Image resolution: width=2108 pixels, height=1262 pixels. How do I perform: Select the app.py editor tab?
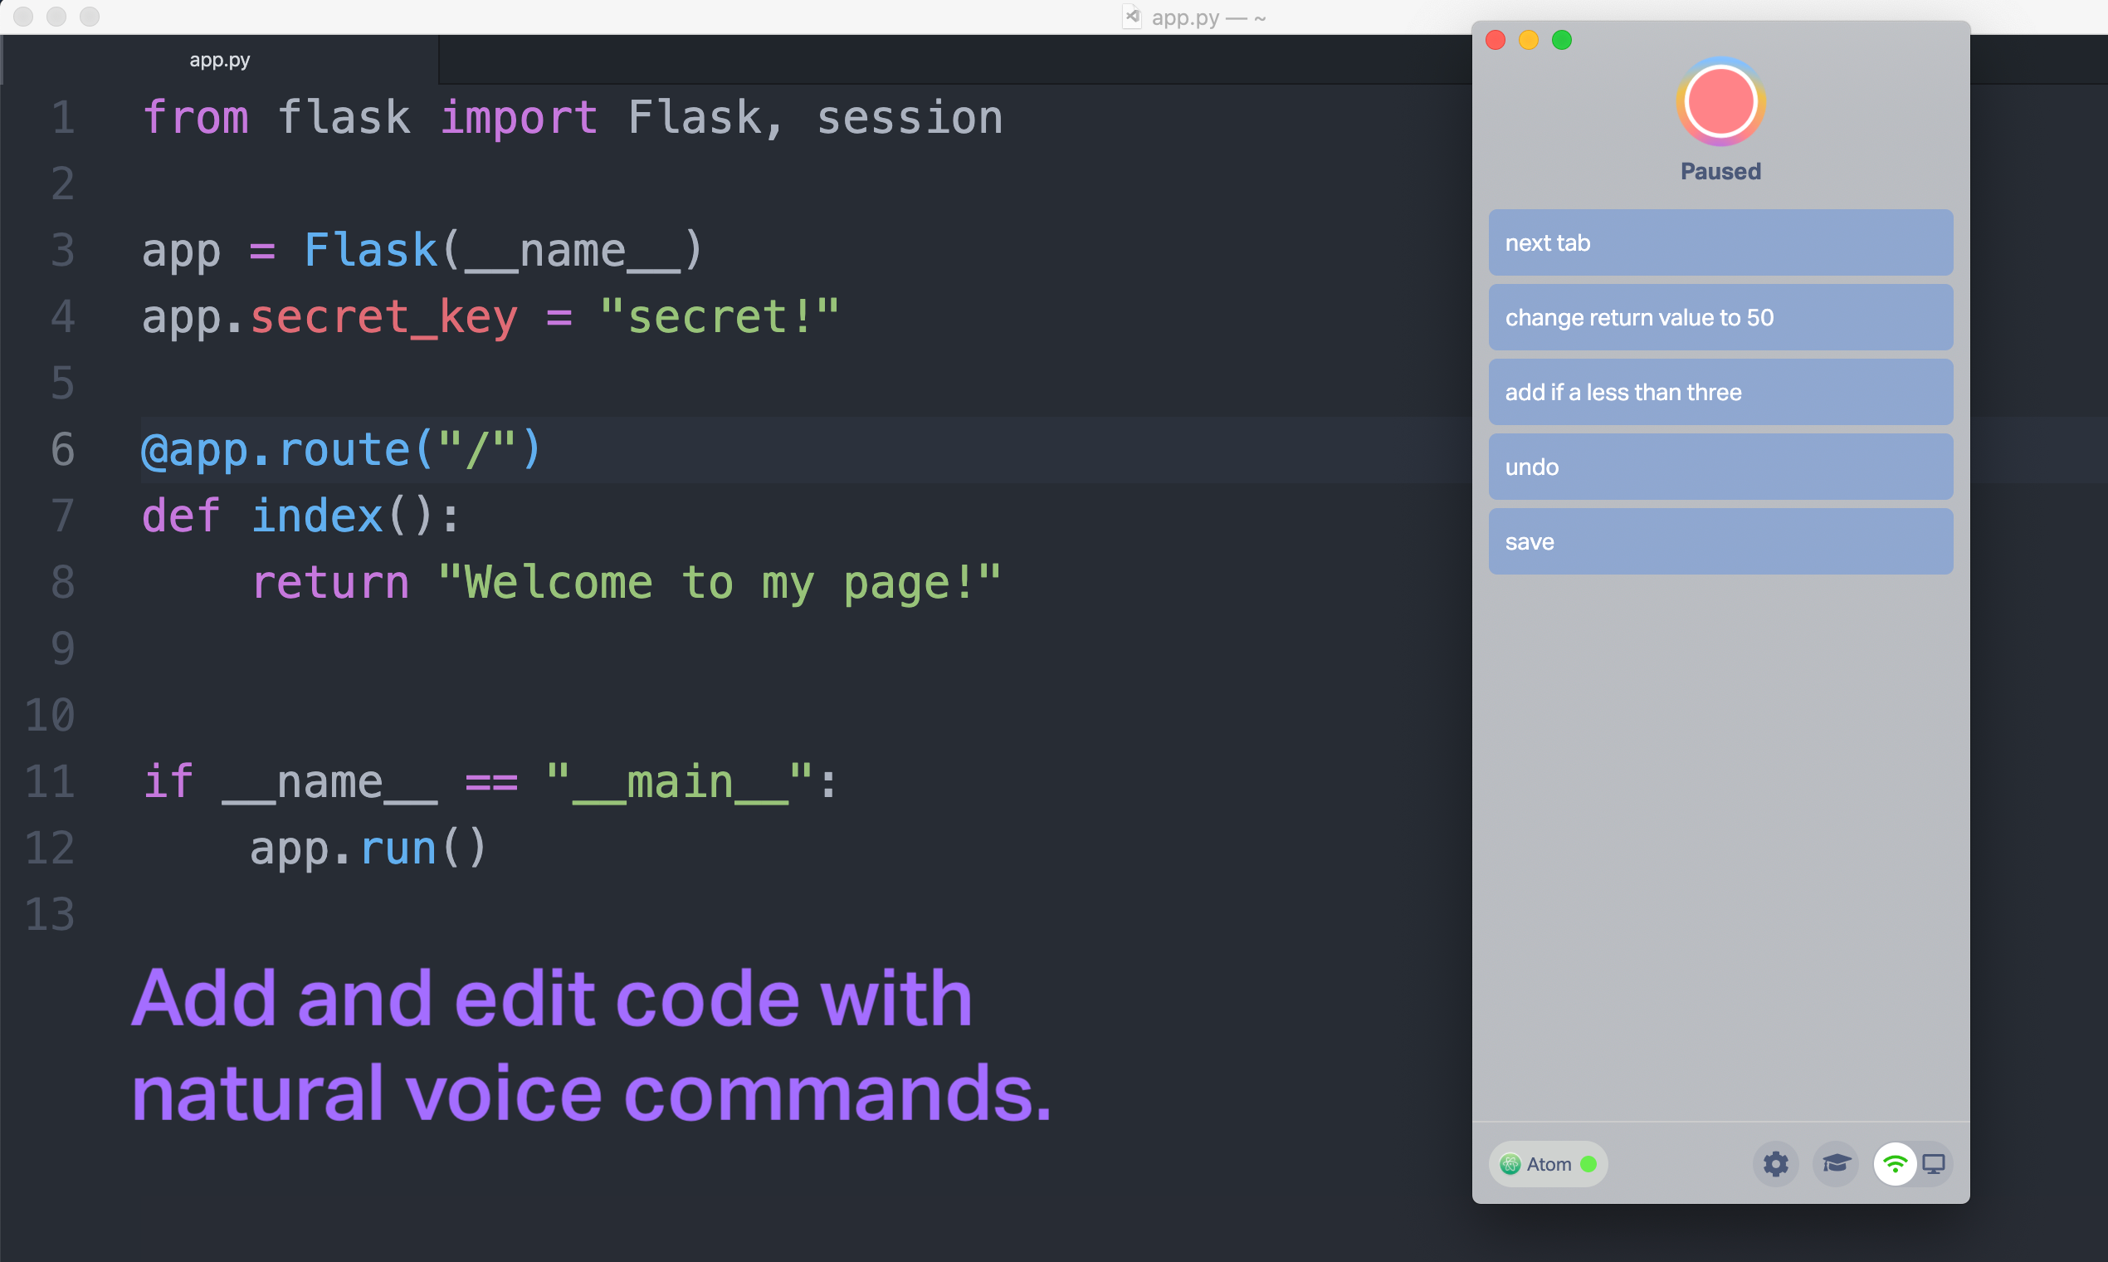[219, 59]
